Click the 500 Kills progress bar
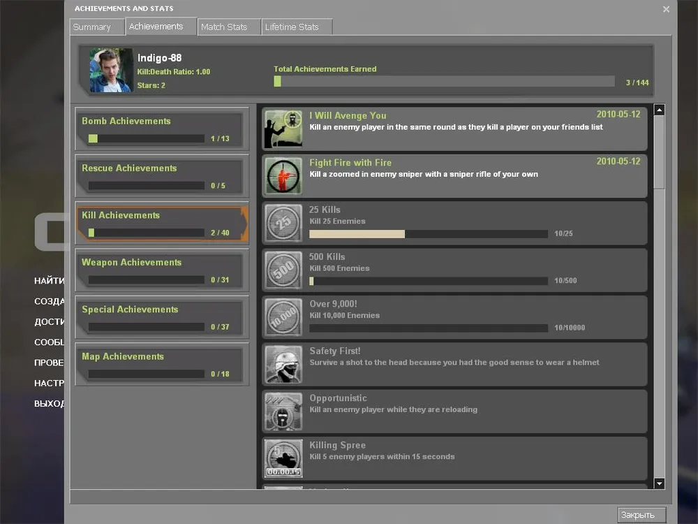 429,281
